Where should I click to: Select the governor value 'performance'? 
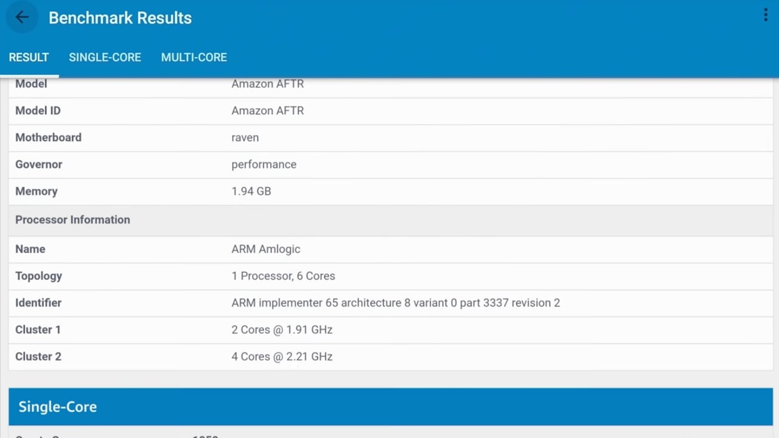click(264, 164)
